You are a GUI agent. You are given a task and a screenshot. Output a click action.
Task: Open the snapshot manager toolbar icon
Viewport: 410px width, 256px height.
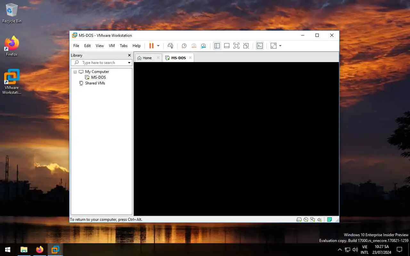pyautogui.click(x=203, y=46)
